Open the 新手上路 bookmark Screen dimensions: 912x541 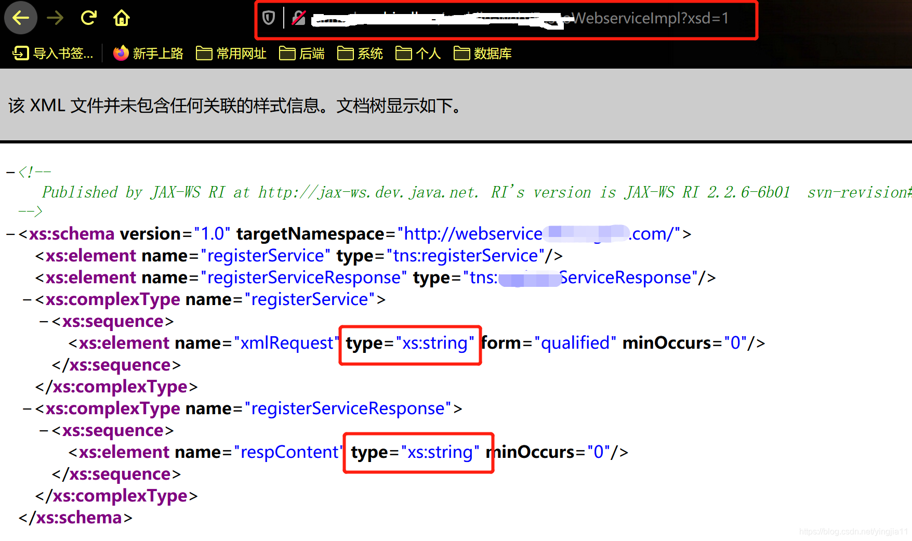pos(157,52)
